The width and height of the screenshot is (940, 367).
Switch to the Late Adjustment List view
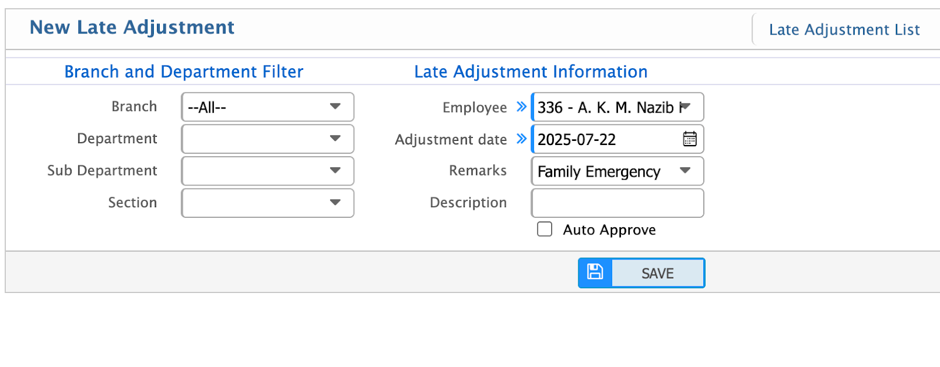(x=844, y=29)
